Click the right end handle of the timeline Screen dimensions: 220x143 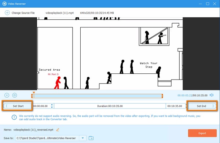coord(162,96)
